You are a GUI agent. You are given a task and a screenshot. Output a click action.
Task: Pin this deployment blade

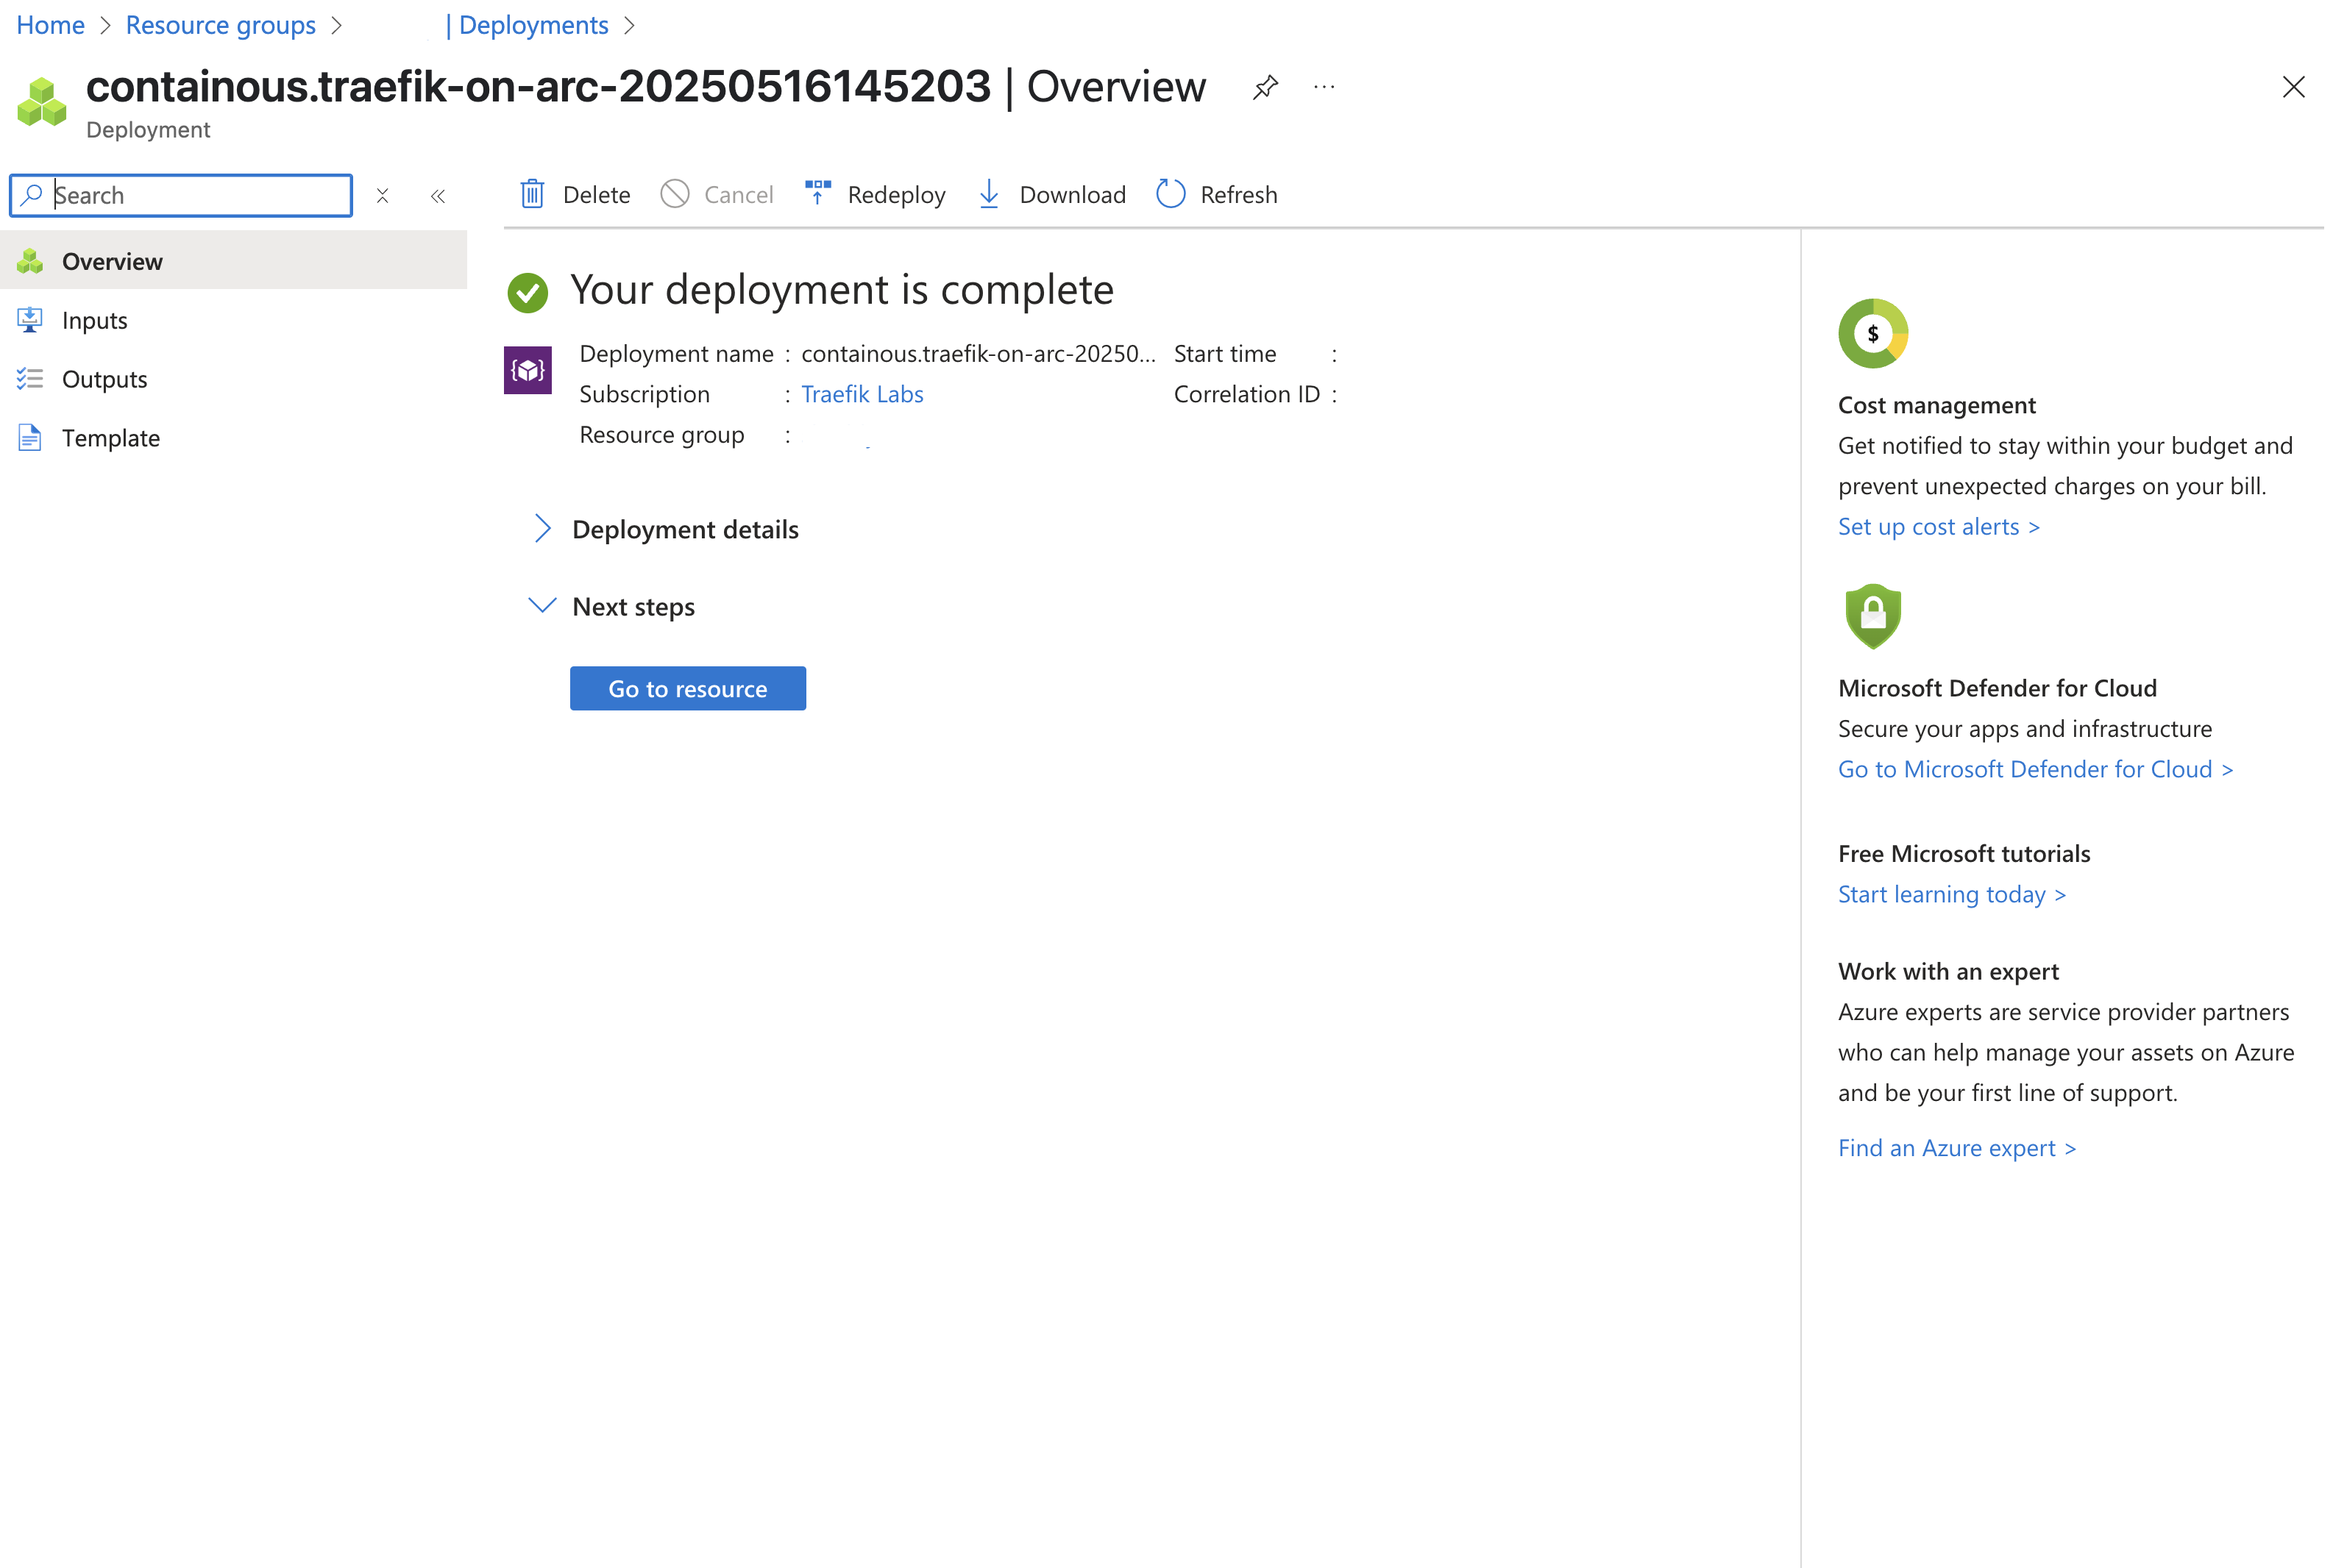(1265, 87)
